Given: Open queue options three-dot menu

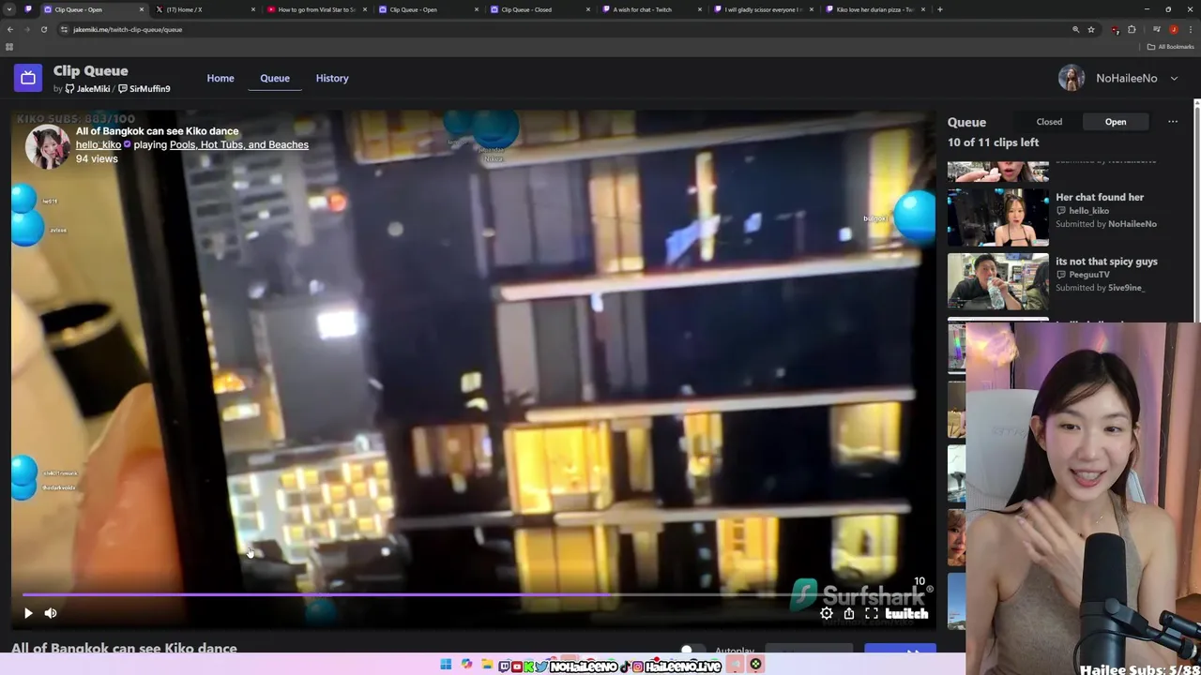Looking at the screenshot, I should [x=1173, y=122].
